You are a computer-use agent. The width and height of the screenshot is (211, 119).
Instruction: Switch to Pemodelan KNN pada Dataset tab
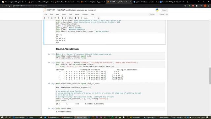pyautogui.click(x=171, y=2)
